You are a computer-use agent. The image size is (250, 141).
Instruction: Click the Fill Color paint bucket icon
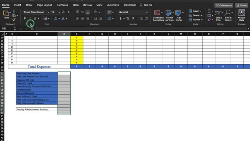pos(55,18)
